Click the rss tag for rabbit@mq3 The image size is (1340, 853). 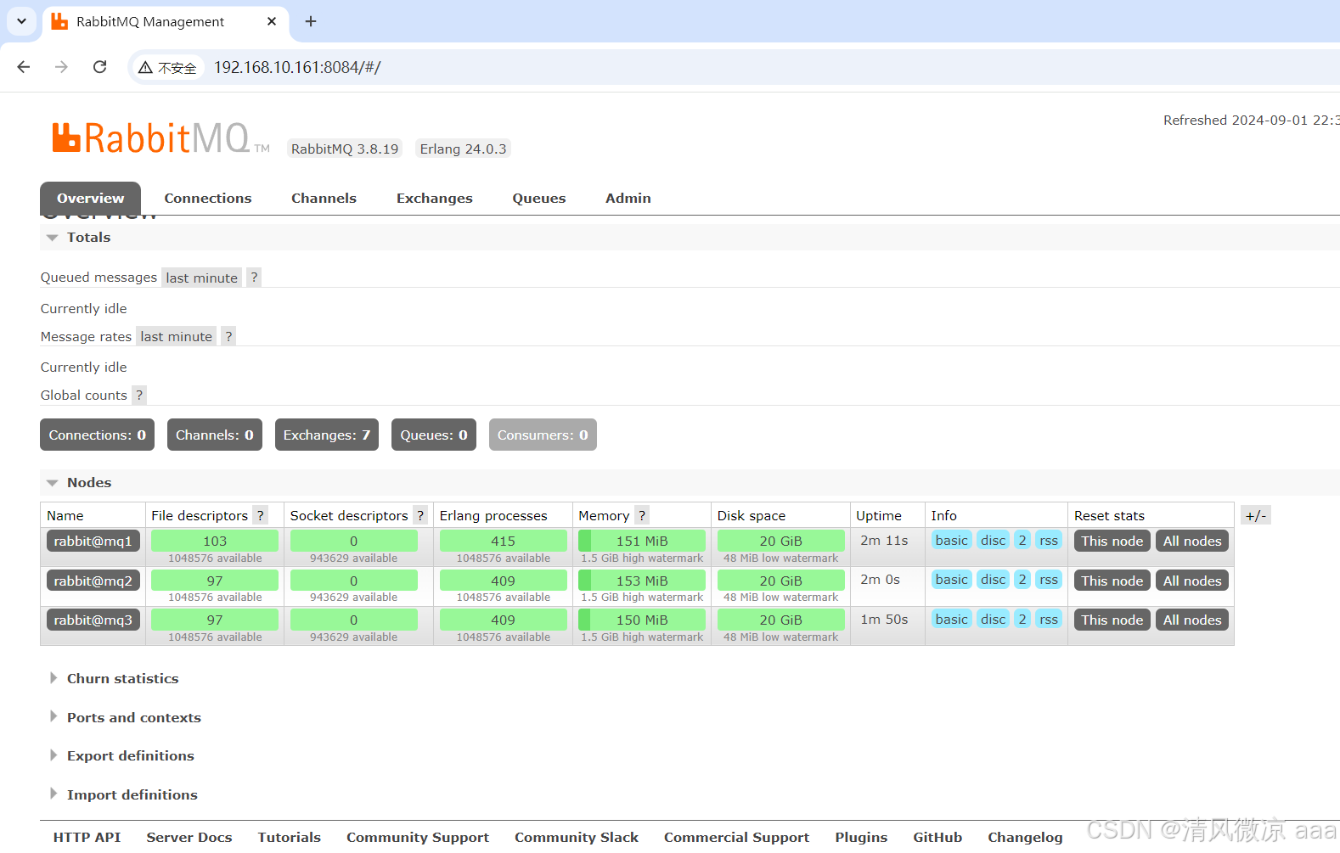click(1049, 619)
